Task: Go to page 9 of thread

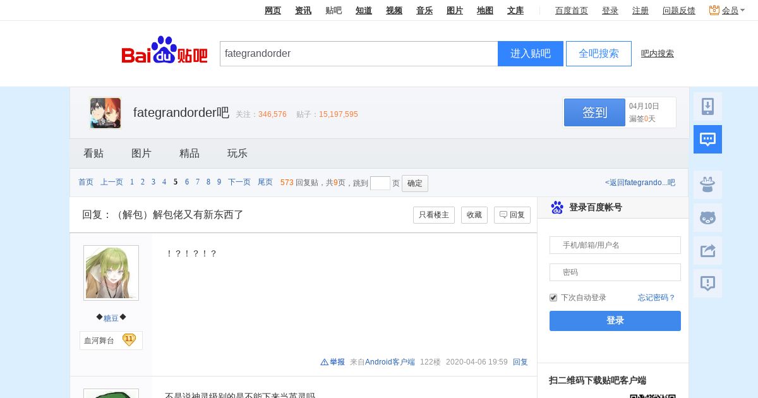Action: (x=219, y=183)
